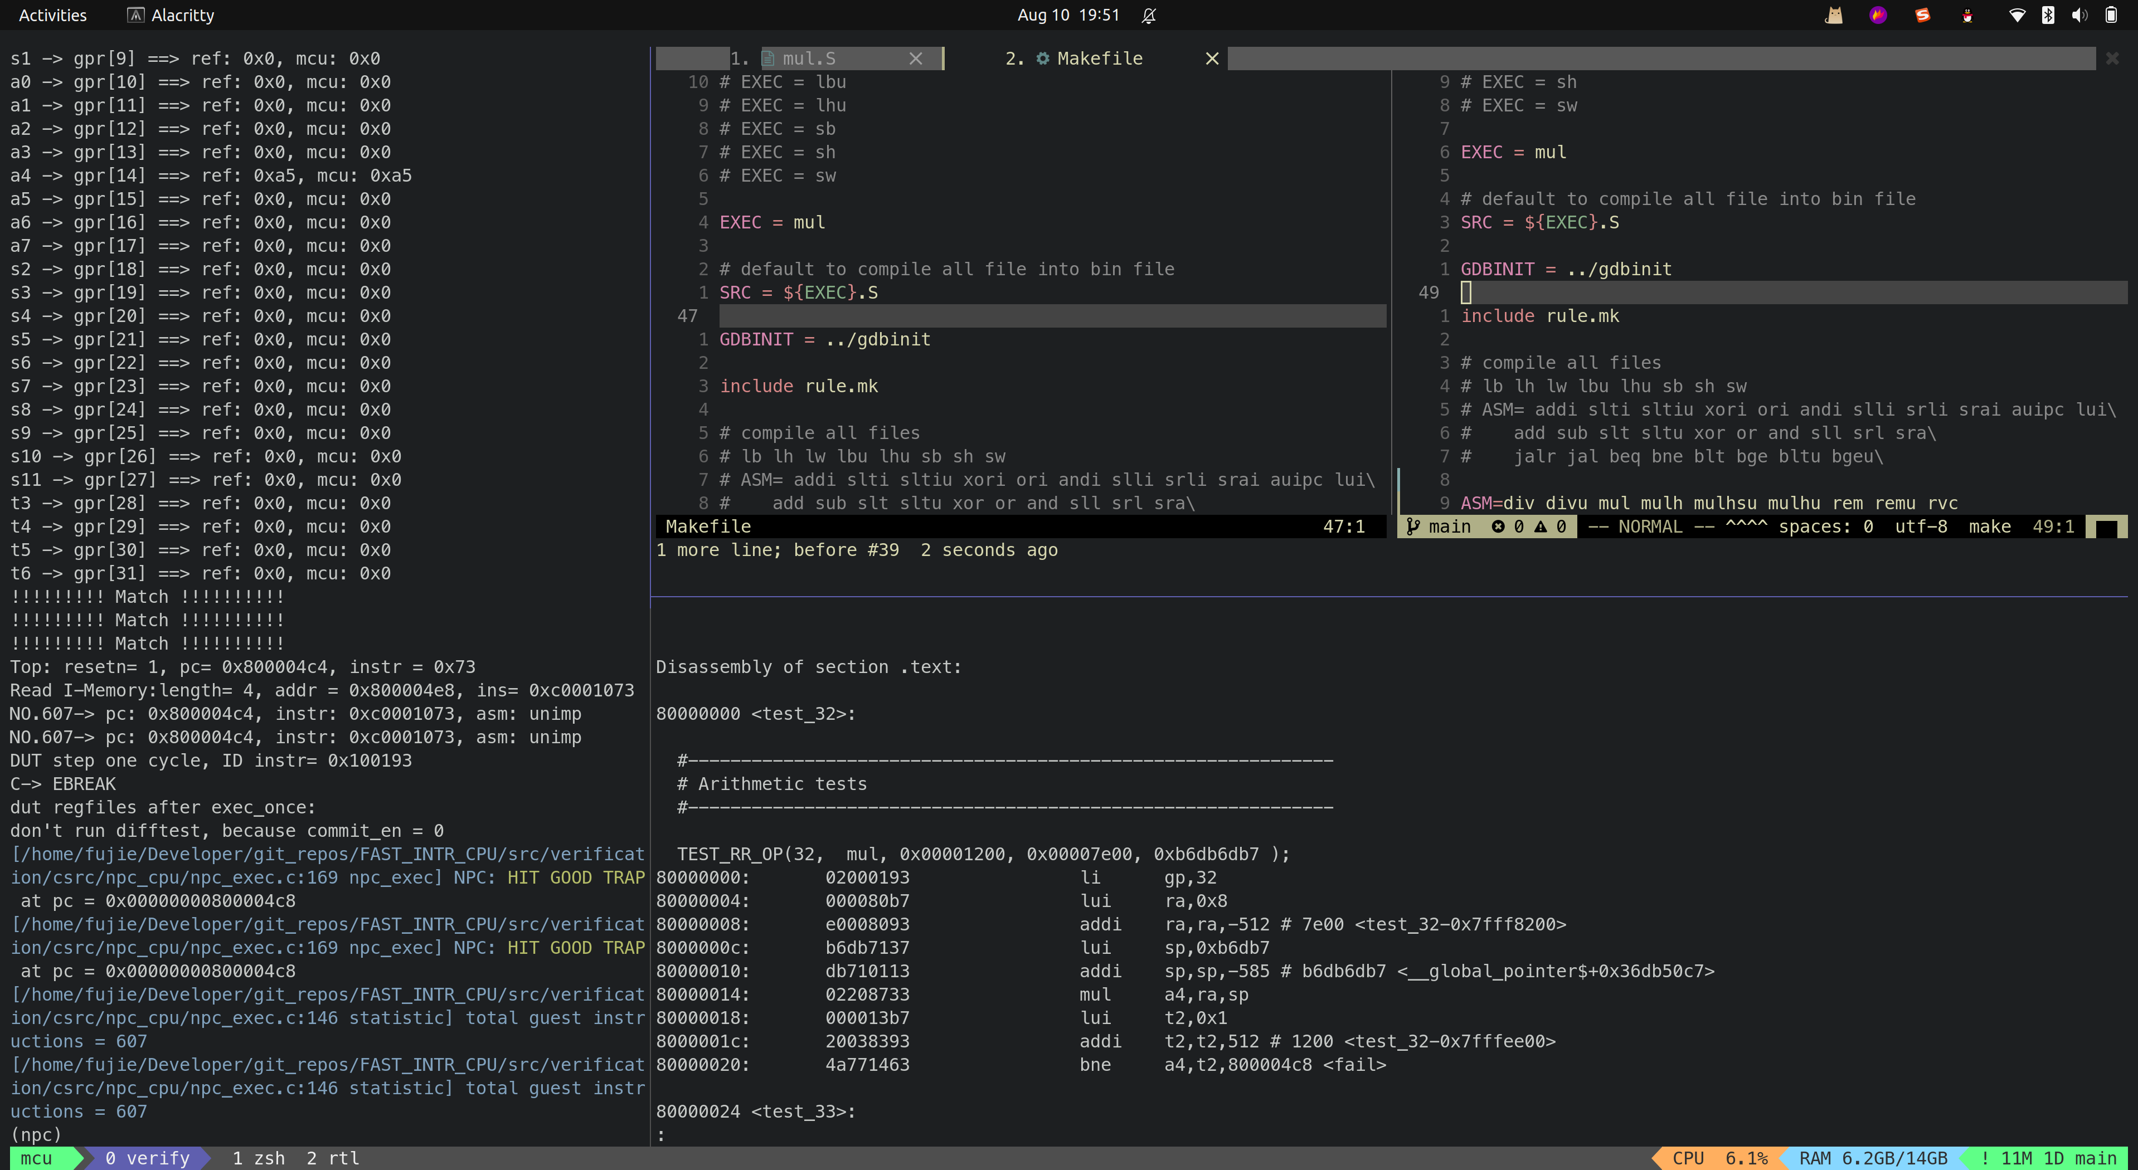Screen dimensions: 2138x1170
Task: Click the TEST_RR_OP(32, mul line
Action: [984, 854]
